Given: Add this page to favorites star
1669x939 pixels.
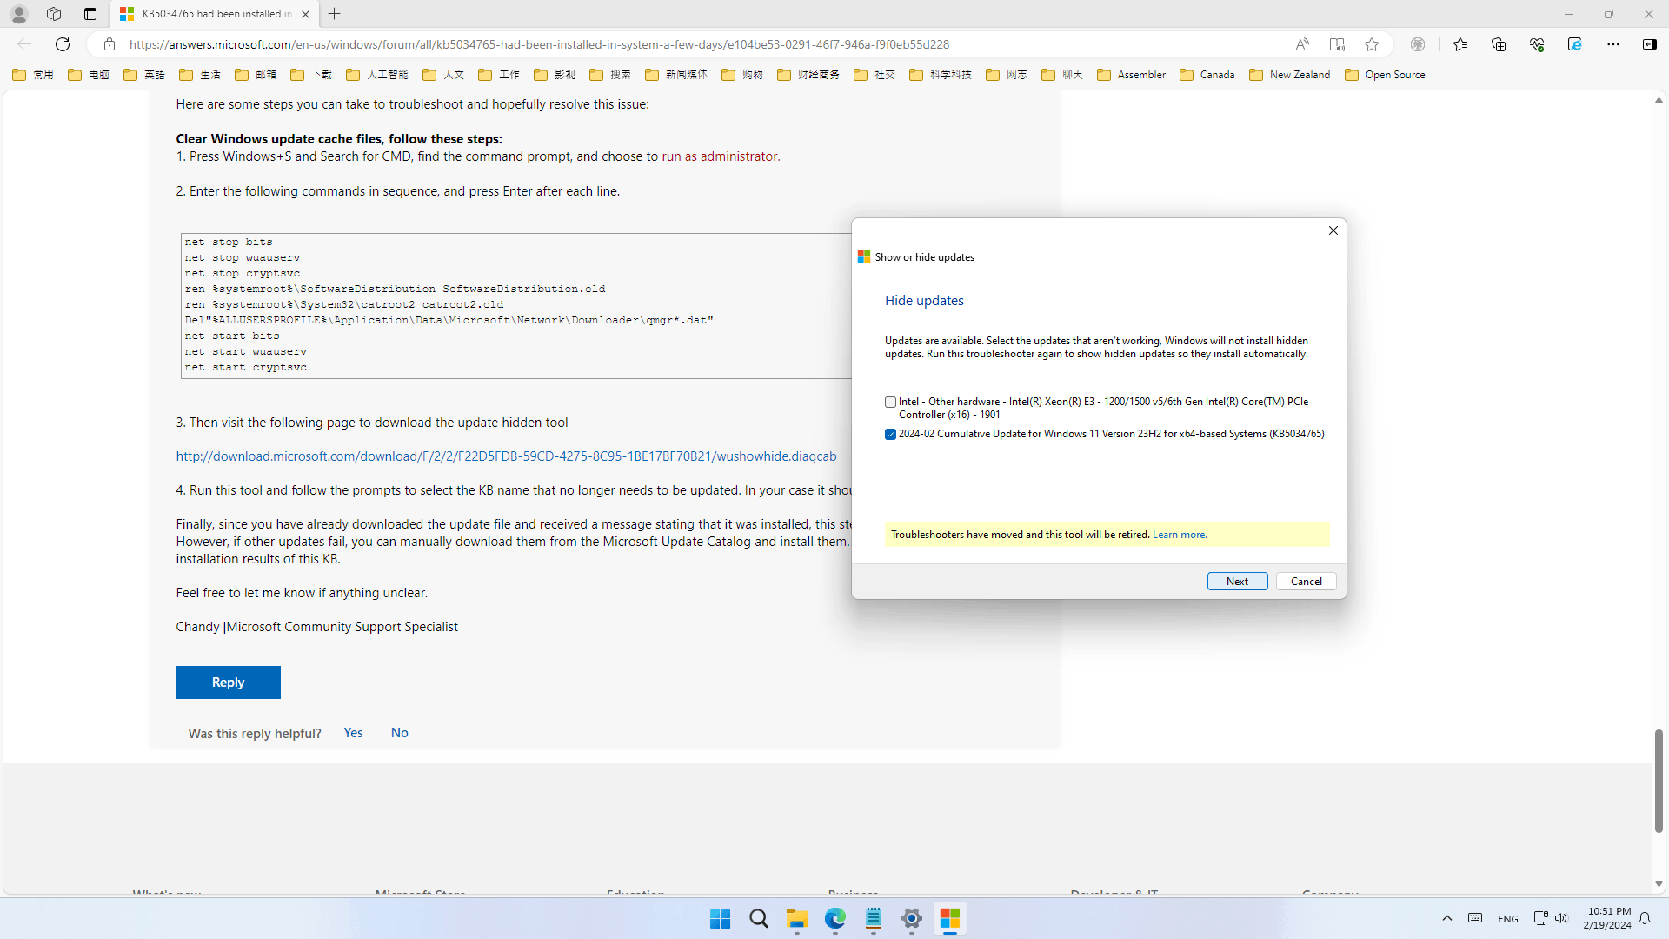Looking at the screenshot, I should click(1372, 44).
